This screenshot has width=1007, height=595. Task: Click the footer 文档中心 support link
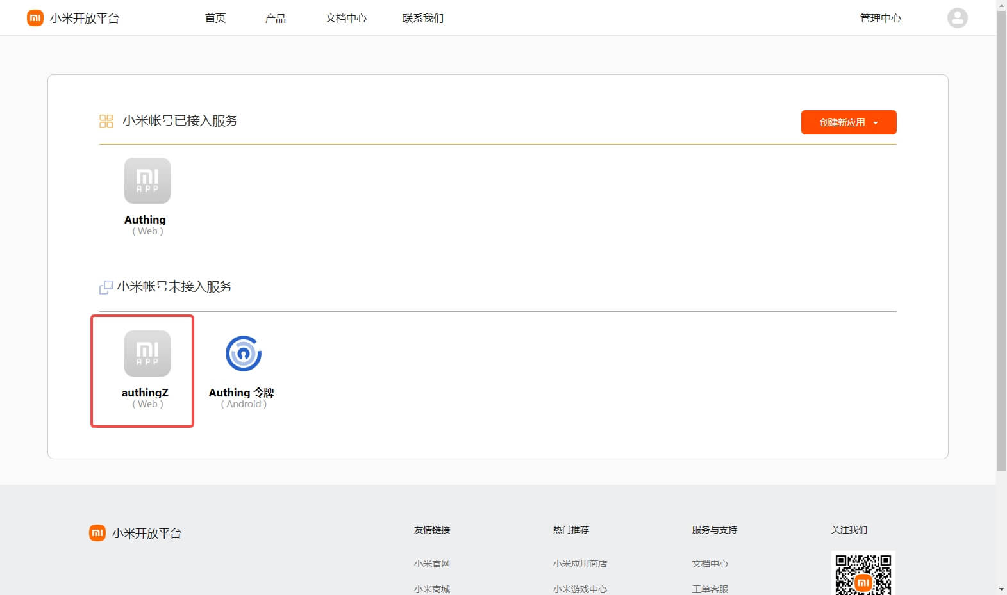pos(710,564)
